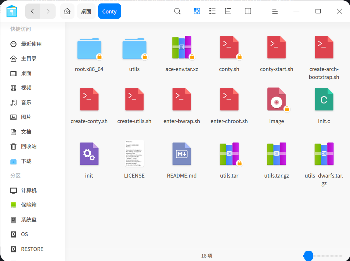
Task: Select the image disc file icon
Action: [x=277, y=99]
